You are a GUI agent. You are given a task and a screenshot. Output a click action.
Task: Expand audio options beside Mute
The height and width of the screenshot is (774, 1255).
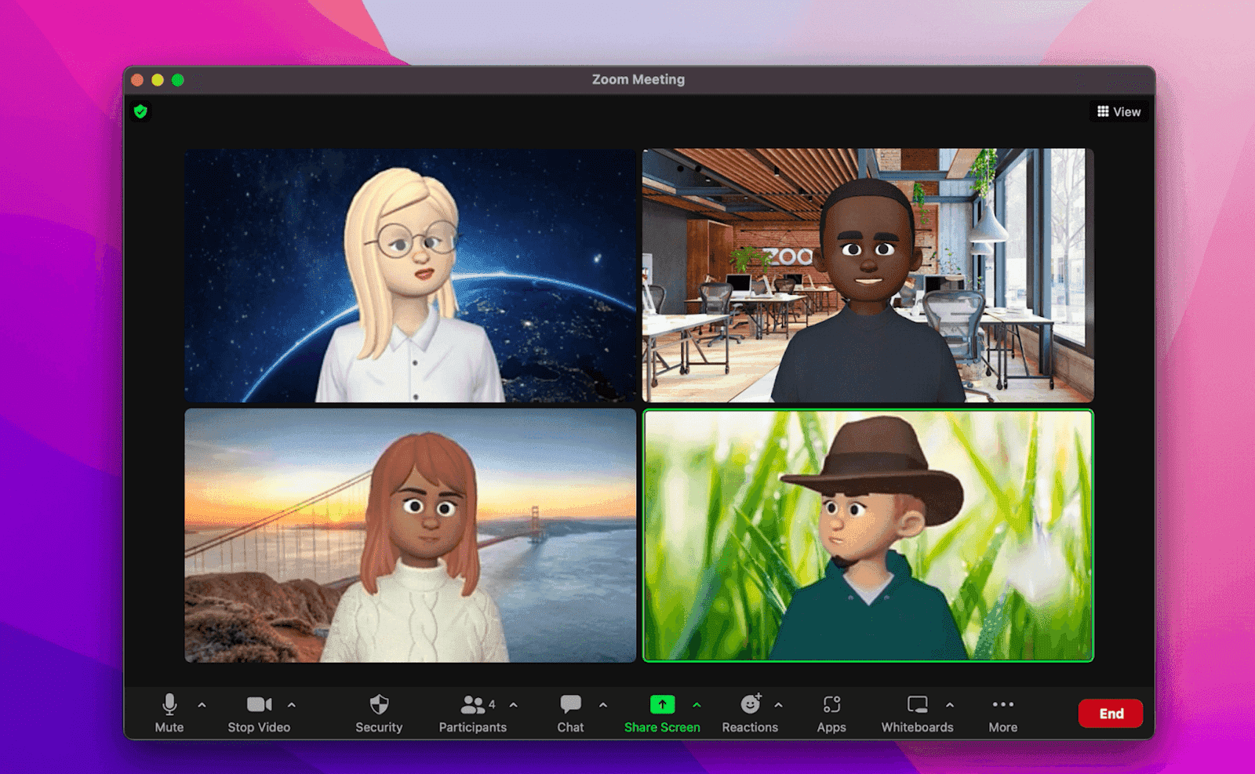pos(200,705)
